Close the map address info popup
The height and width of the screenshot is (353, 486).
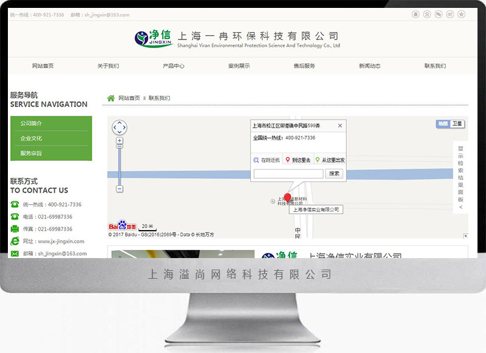pos(340,125)
